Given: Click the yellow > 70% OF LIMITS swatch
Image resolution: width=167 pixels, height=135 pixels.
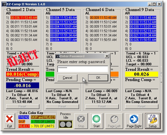Looking at the screenshot, I should point(42,126).
